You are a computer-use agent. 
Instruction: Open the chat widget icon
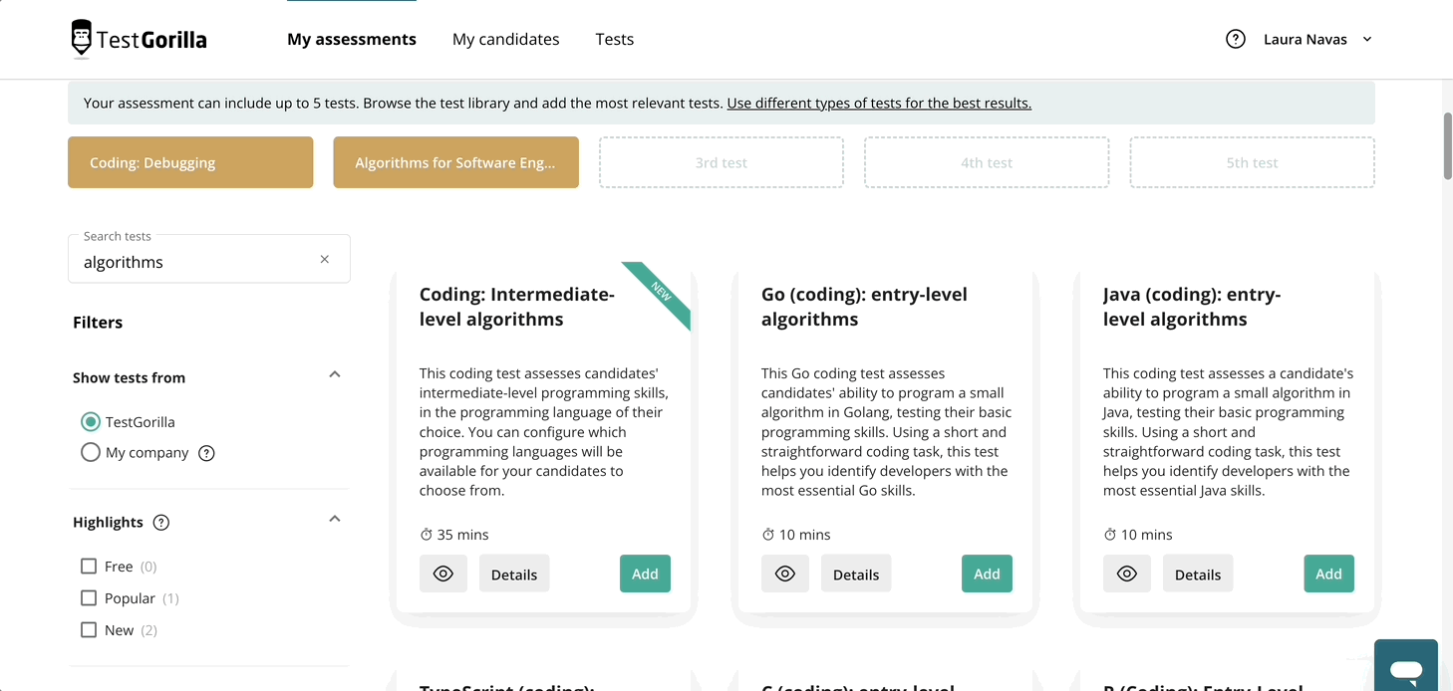(x=1406, y=667)
